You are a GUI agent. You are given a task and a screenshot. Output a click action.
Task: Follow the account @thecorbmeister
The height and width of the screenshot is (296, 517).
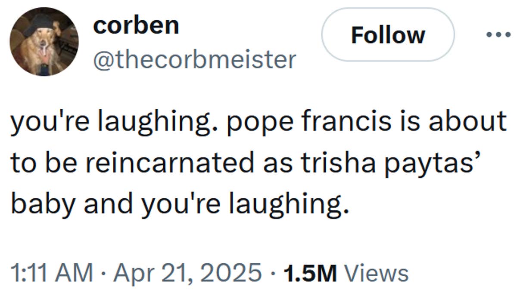[388, 35]
